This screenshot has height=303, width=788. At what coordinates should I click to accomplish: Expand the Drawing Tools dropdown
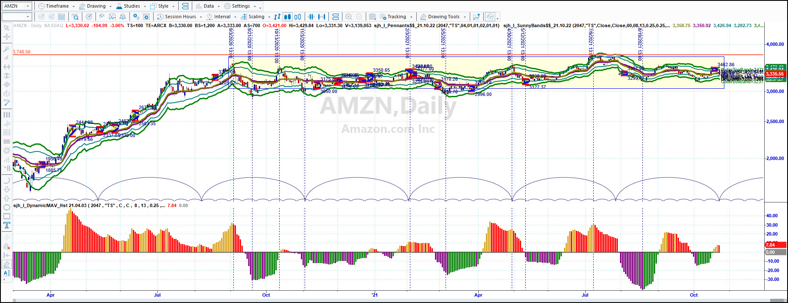click(465, 17)
